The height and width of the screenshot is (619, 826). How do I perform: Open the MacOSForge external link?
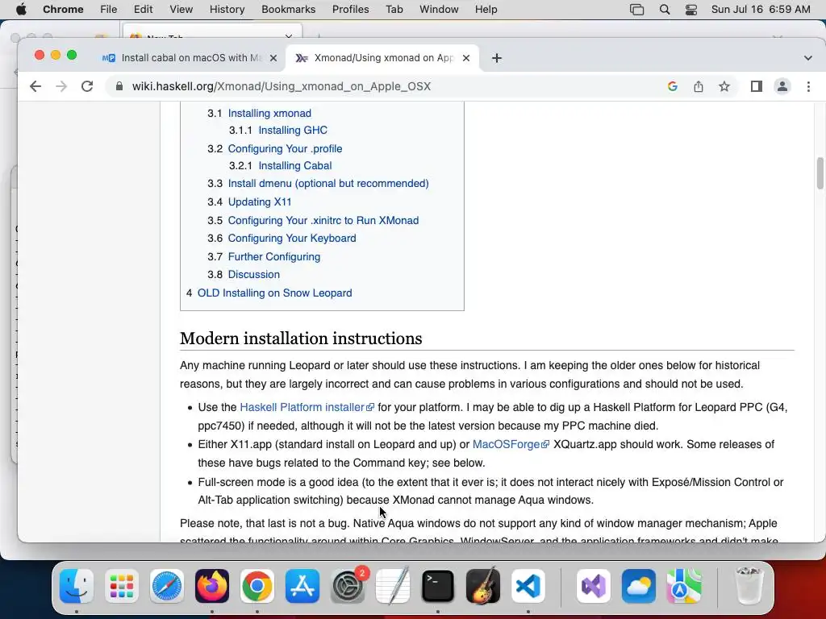(511, 444)
